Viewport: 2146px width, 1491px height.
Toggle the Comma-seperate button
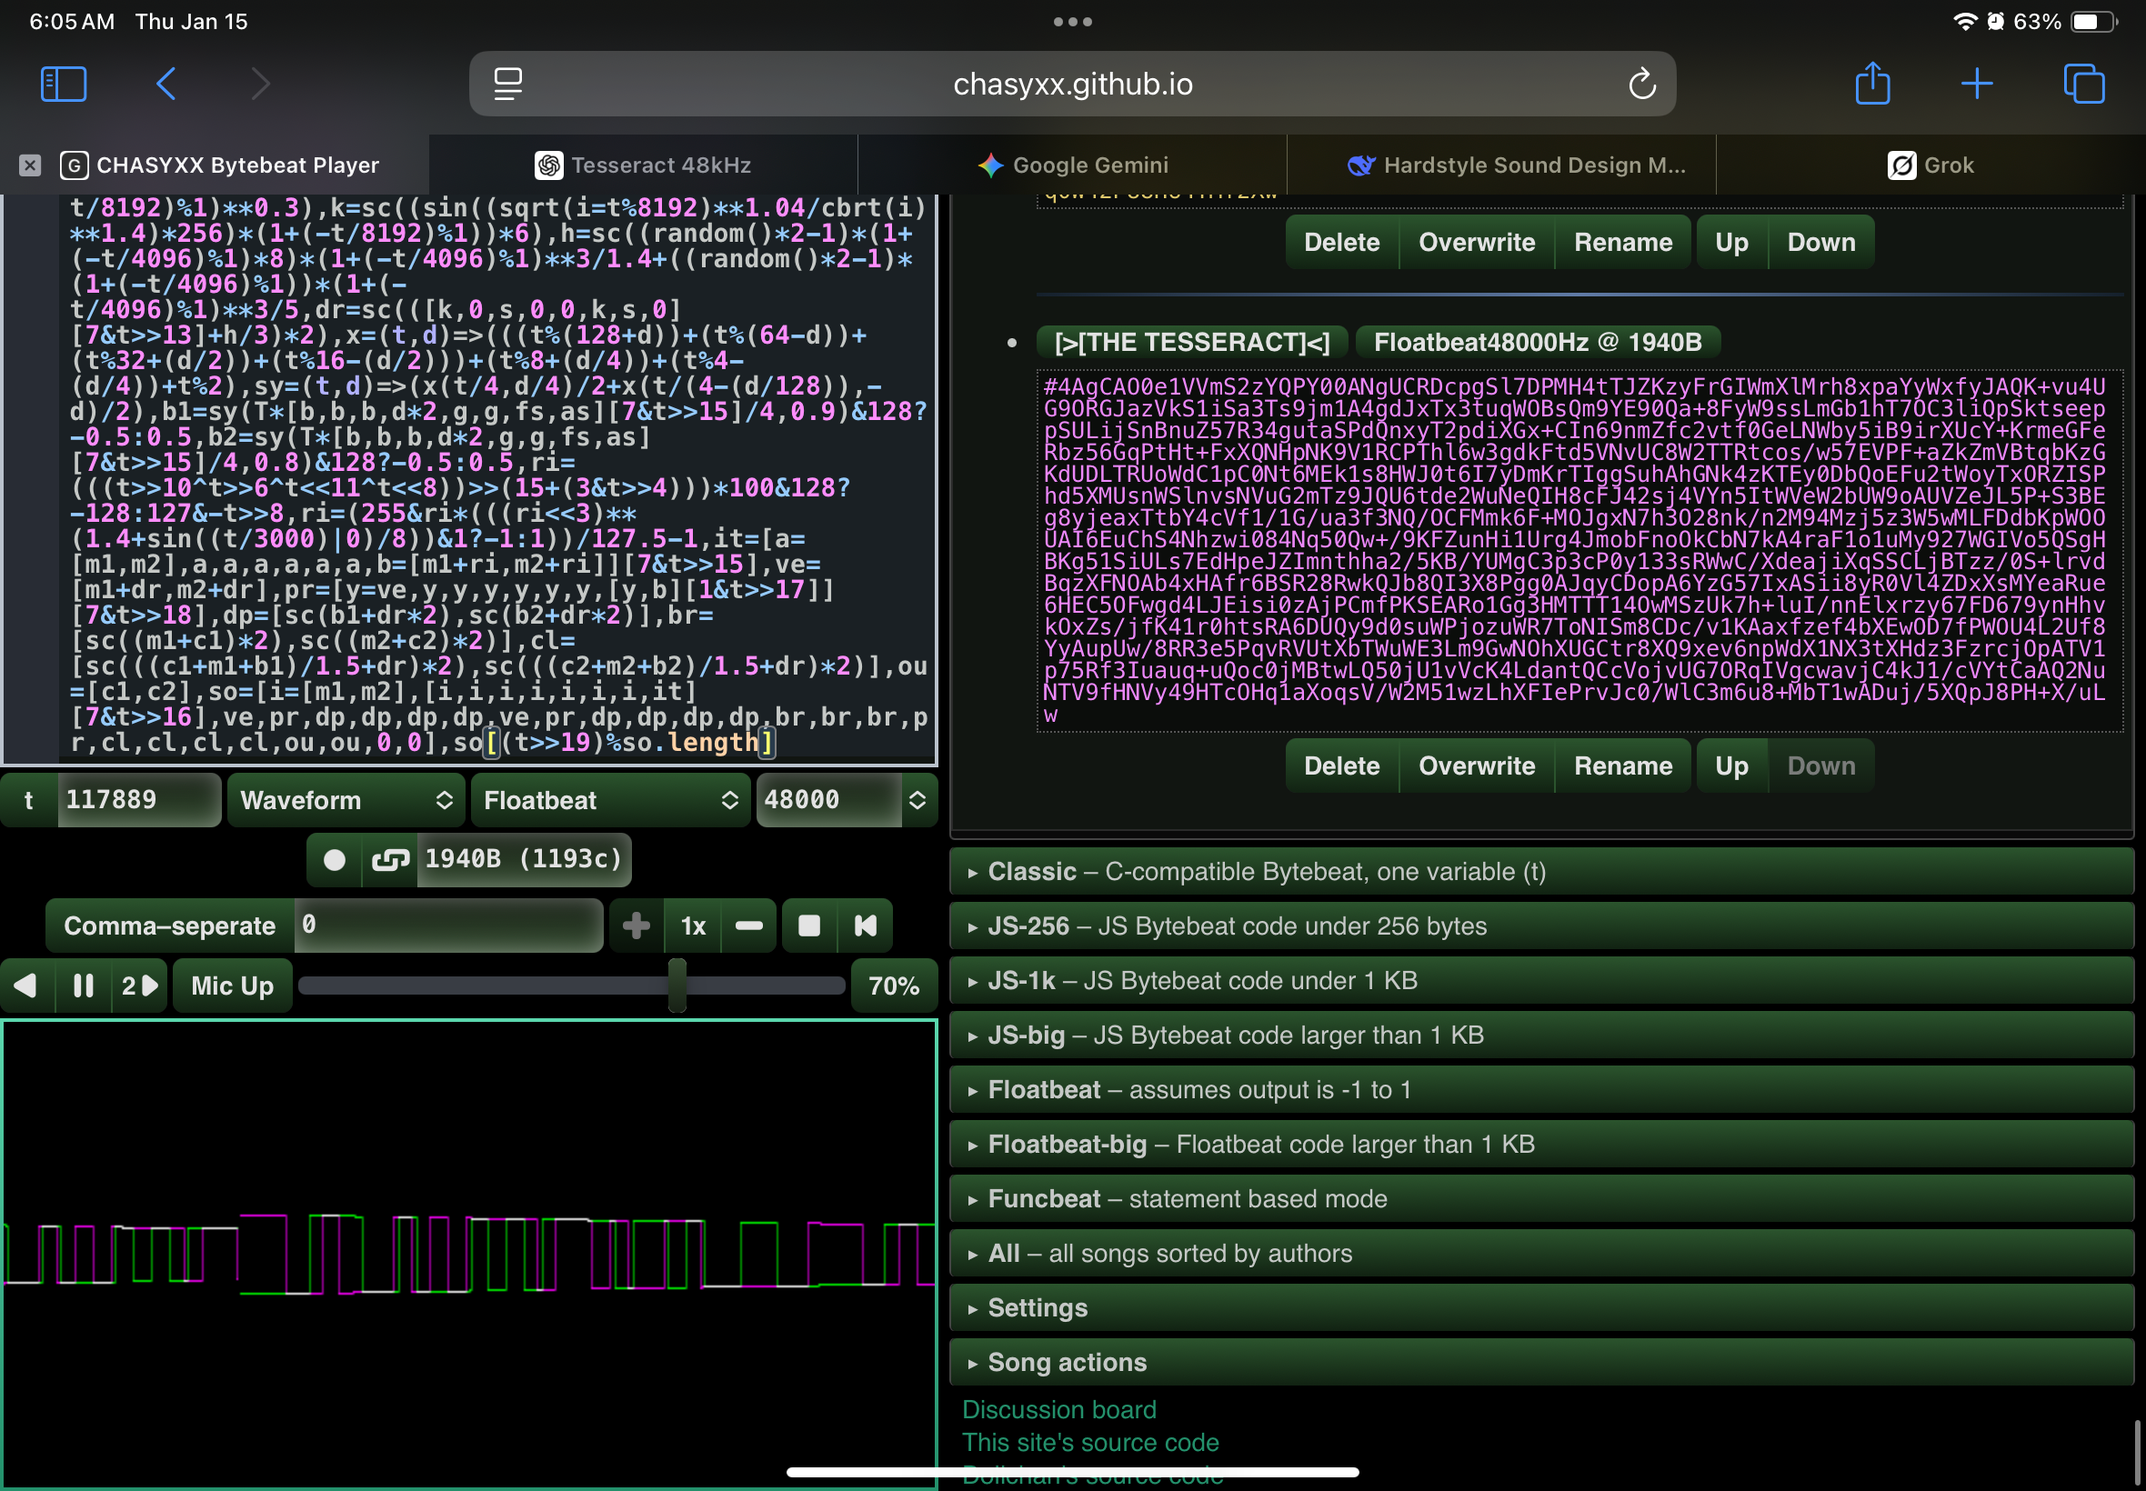pos(169,926)
